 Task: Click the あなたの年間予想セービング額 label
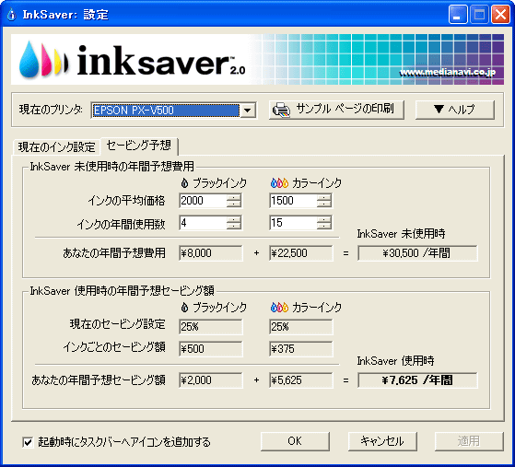[99, 380]
